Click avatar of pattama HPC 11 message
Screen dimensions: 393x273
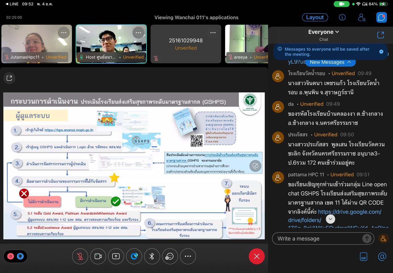(x=278, y=178)
